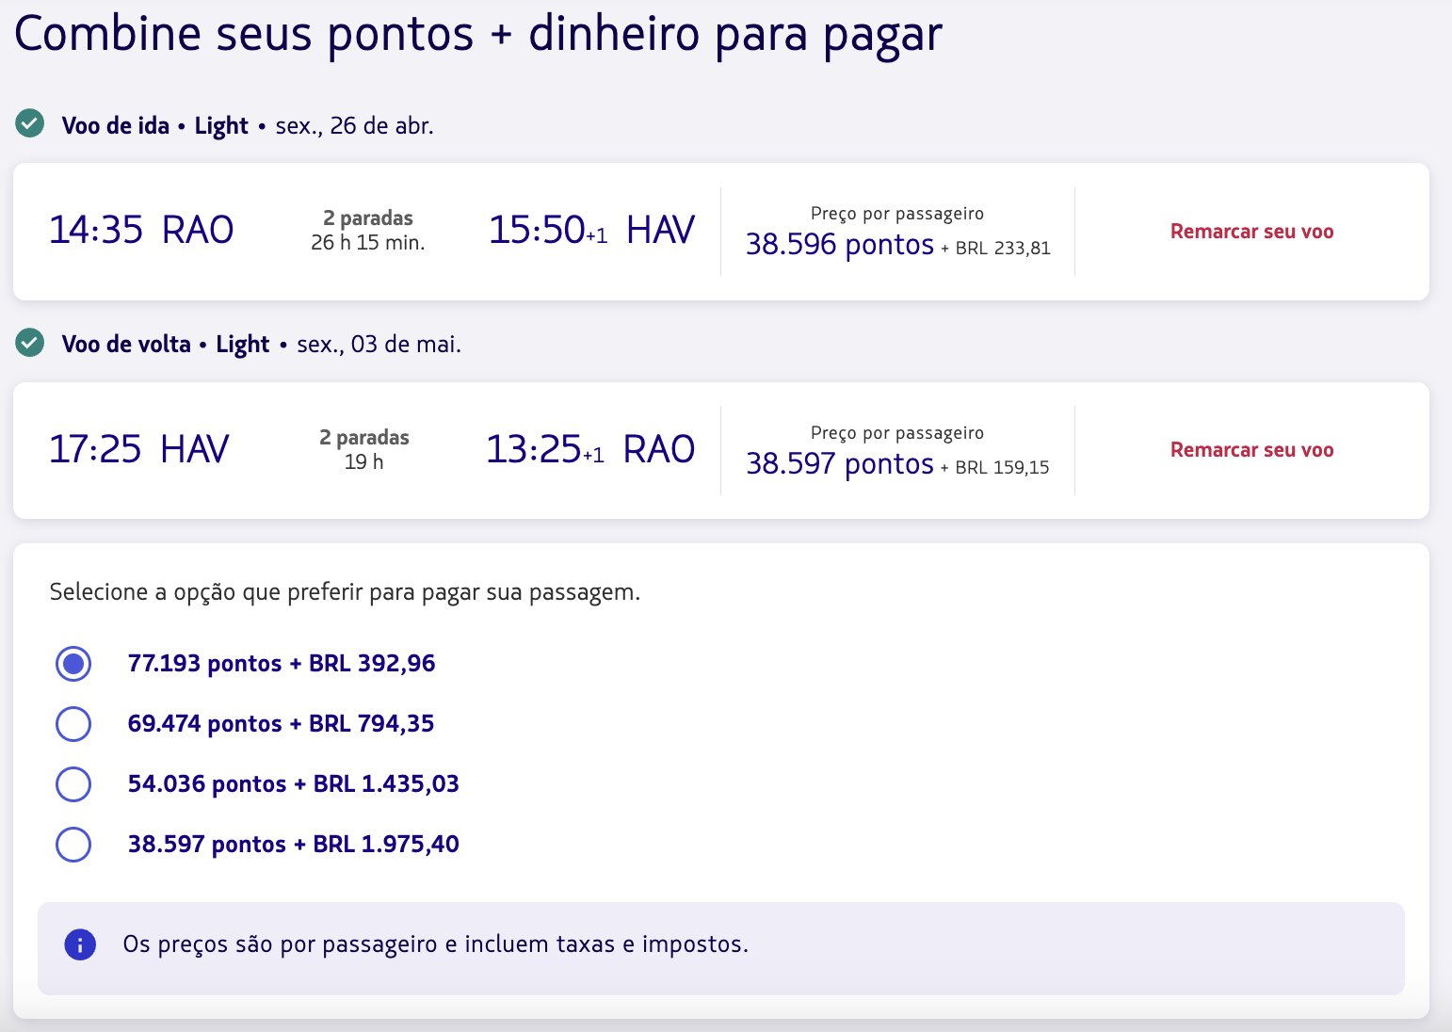Select the 77.193 pontos + BRL 392,96 option
The width and height of the screenshot is (1452, 1032).
73,664
